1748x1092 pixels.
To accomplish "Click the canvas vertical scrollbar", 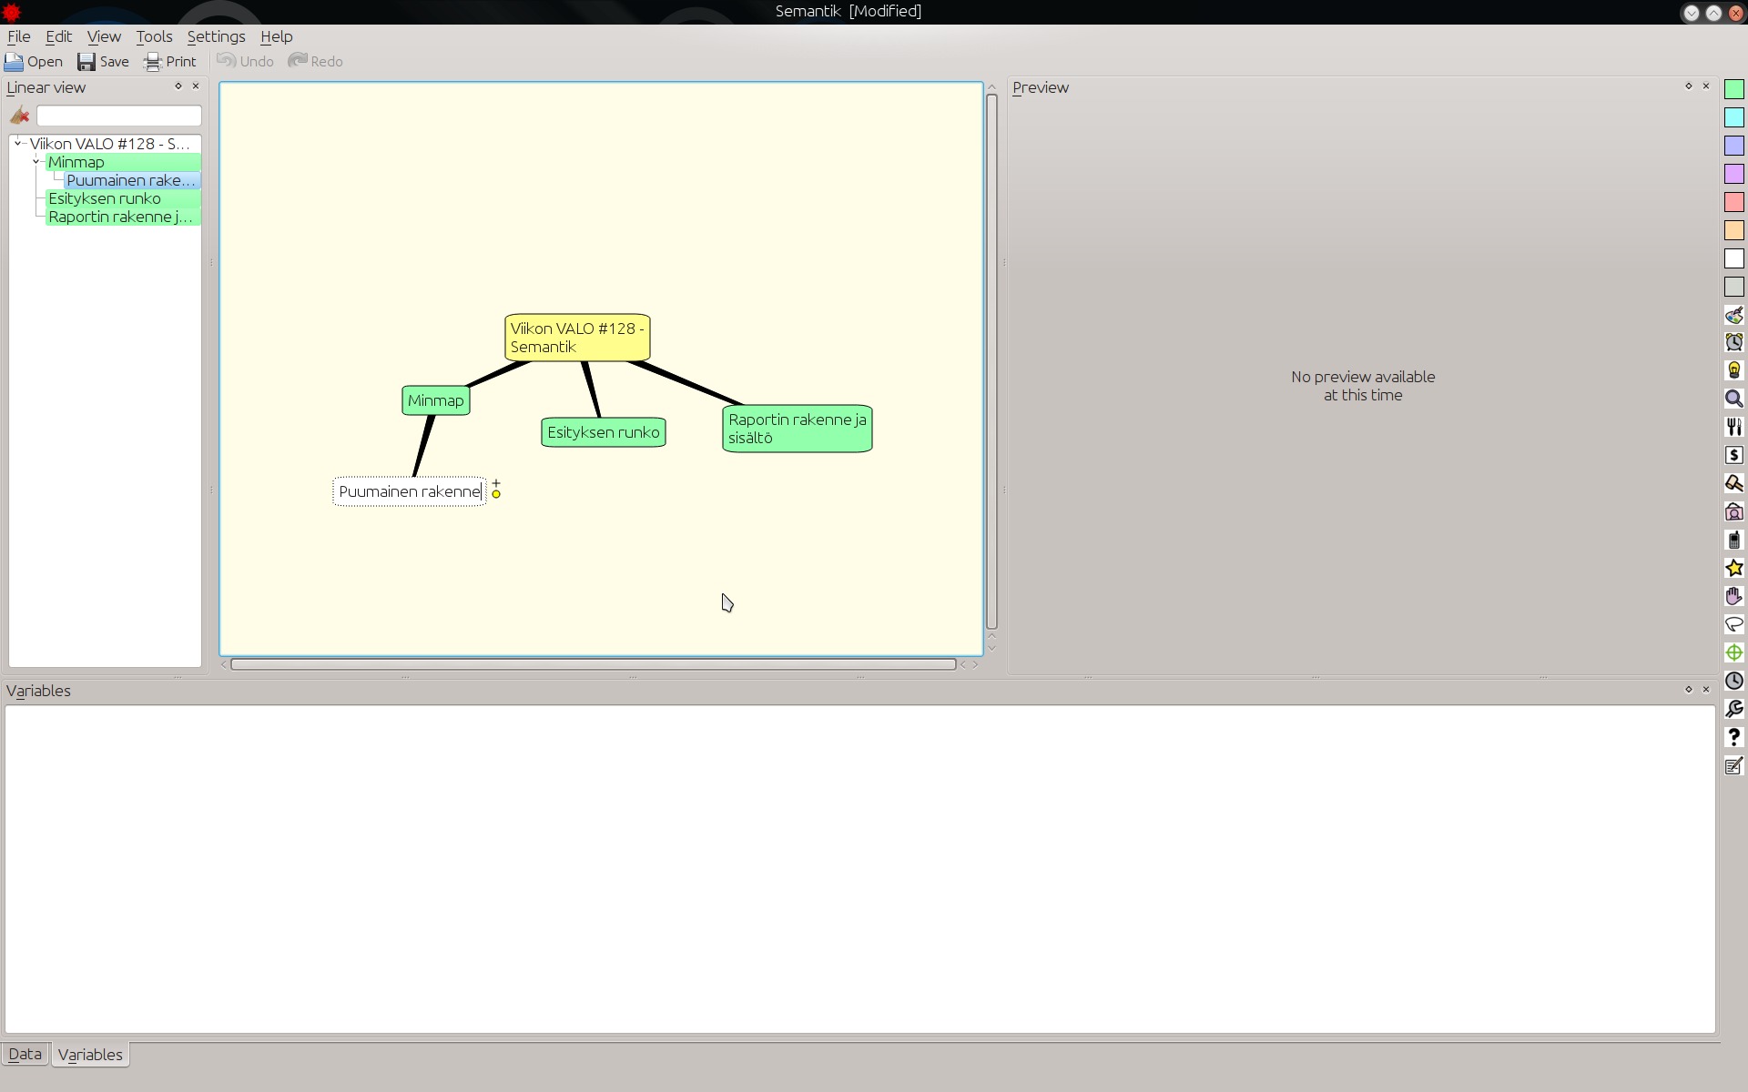I will pos(992,361).
